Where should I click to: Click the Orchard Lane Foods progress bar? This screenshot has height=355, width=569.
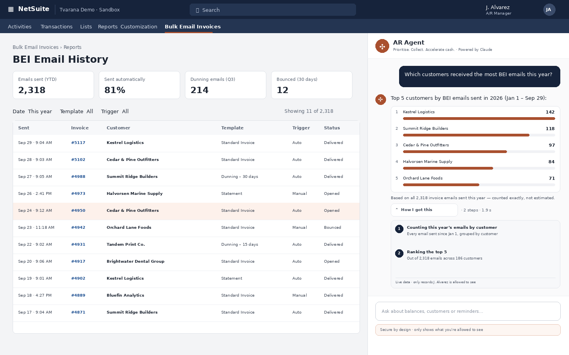(x=479, y=185)
